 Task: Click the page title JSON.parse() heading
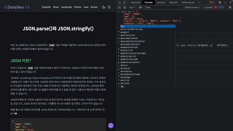click(58, 28)
